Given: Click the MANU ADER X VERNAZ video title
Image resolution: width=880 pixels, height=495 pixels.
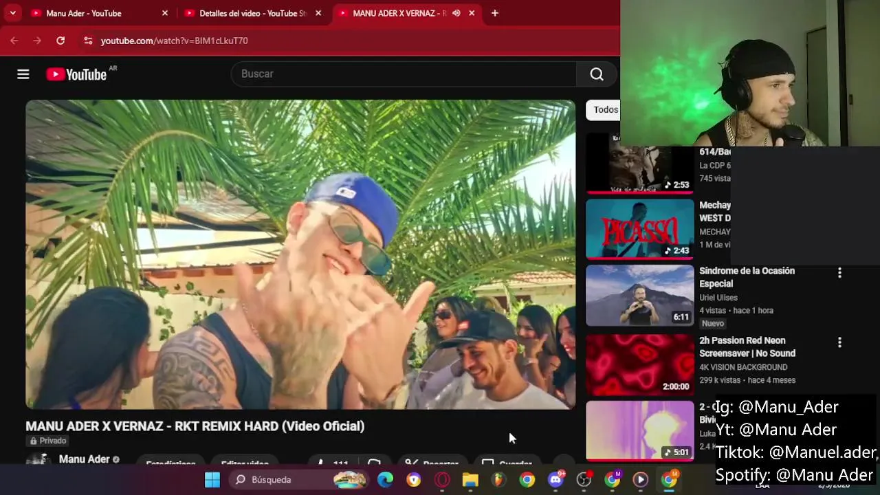Looking at the screenshot, I should (x=195, y=426).
